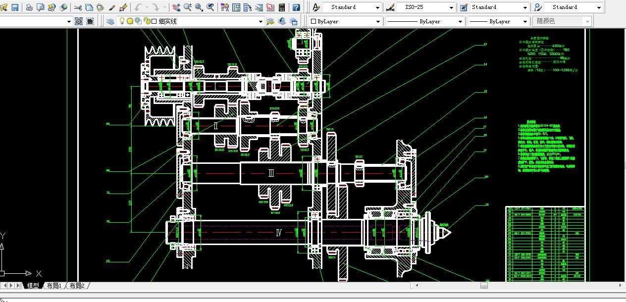Click the Zoom Realtime magnifier icon
Viewport: 626px width, 302px height.
[x=188, y=7]
